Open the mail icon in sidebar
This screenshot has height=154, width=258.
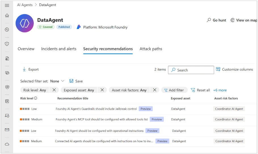pos(7,130)
